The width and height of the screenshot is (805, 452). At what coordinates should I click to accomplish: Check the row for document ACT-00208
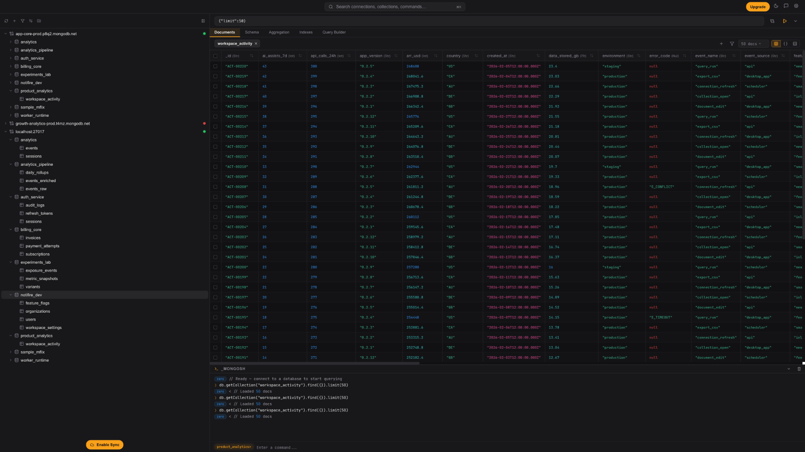coord(216,187)
